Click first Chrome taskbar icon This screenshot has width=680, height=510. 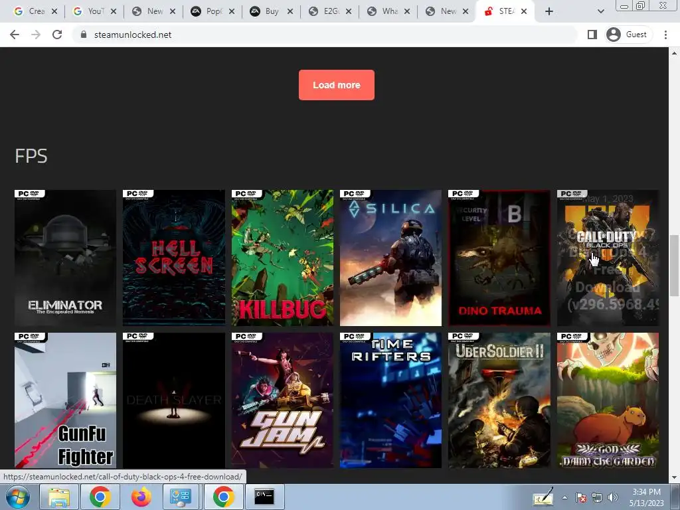pyautogui.click(x=100, y=497)
